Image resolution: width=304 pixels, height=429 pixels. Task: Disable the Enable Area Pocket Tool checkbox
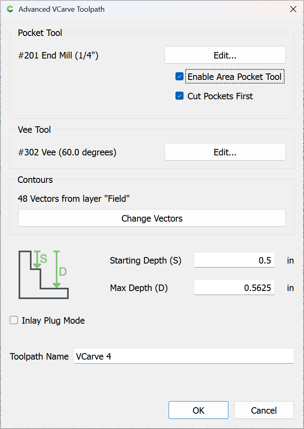tap(179, 76)
